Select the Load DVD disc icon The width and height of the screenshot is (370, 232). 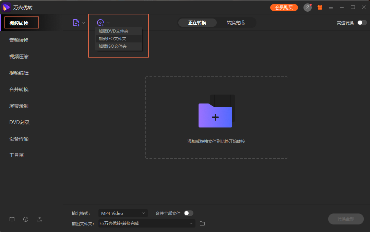click(x=100, y=22)
